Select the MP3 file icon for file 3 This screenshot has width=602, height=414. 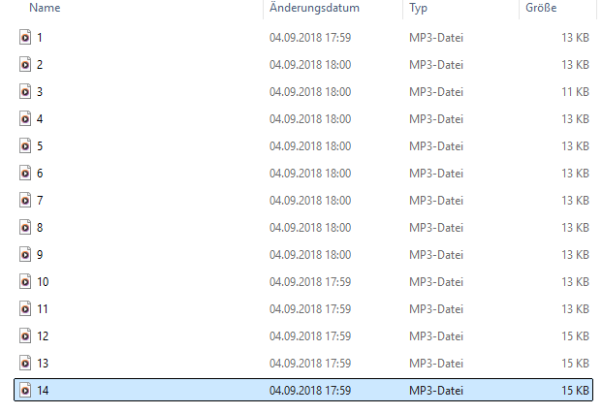pyautogui.click(x=25, y=92)
